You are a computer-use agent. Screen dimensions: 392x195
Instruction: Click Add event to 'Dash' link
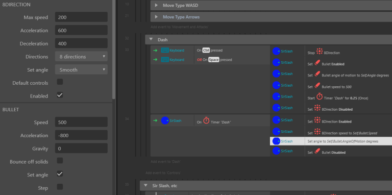(x=166, y=162)
